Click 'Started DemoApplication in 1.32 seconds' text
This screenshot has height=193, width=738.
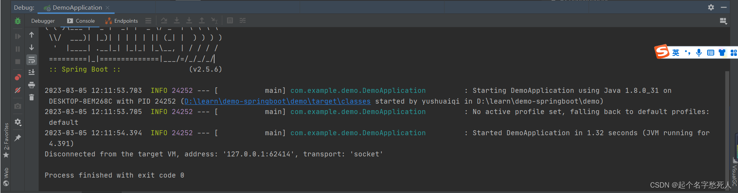pos(555,133)
